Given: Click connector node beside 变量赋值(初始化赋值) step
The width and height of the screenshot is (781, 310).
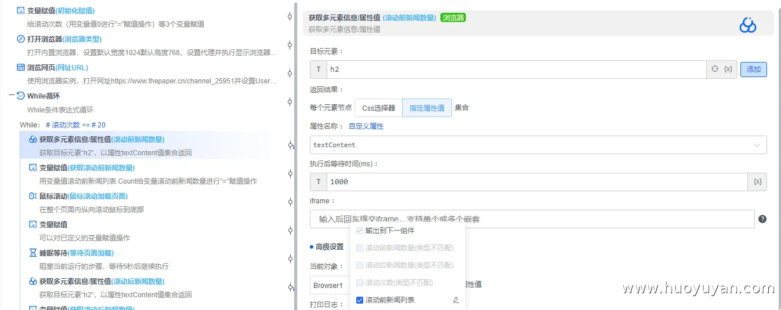Looking at the screenshot, I should 290,17.
